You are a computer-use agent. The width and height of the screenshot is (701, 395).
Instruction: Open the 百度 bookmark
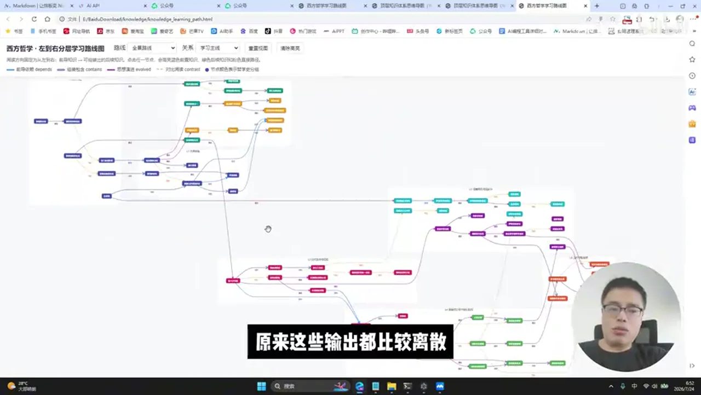pos(249,31)
